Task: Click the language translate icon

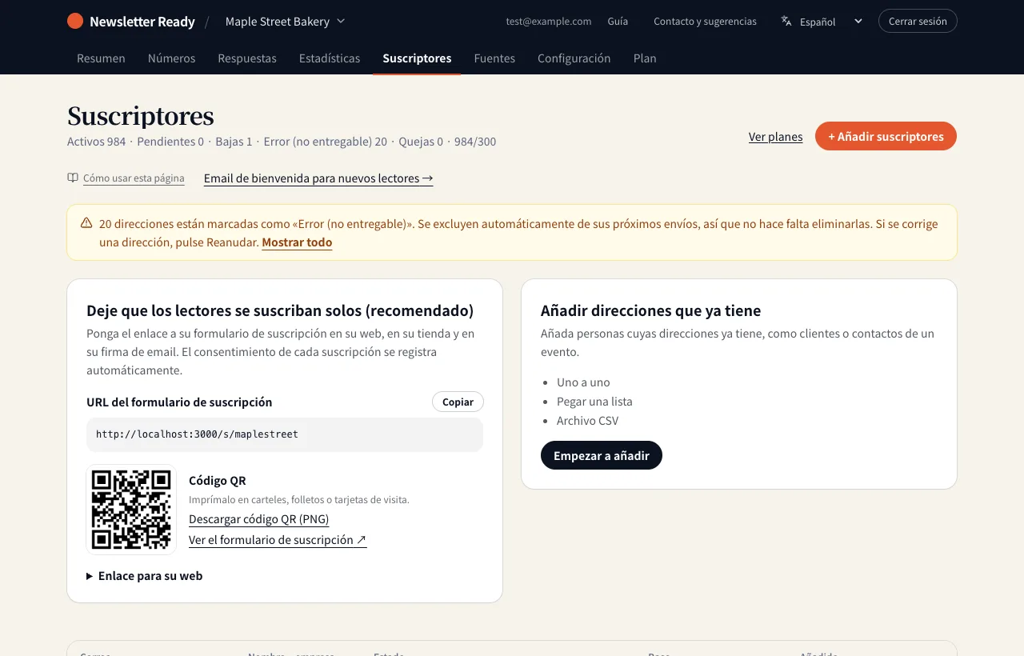Action: coord(786,22)
